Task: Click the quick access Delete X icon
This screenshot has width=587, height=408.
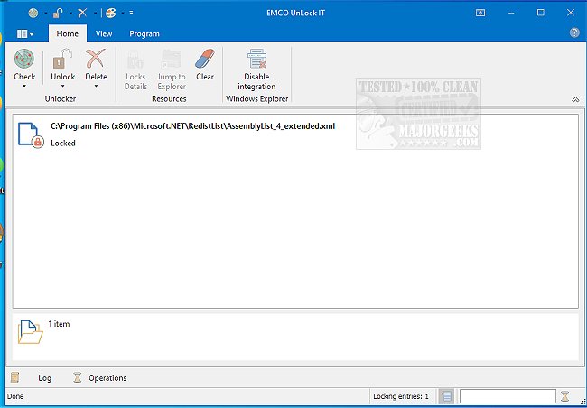Action: [82, 14]
